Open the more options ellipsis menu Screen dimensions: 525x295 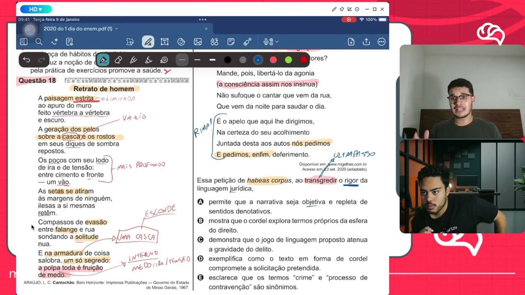pos(381,42)
